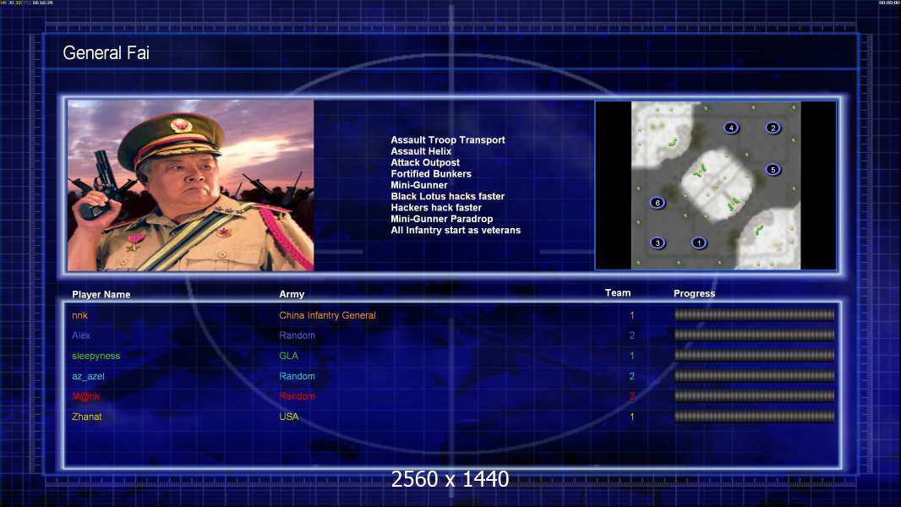This screenshot has height=507, width=901.
Task: Click player name az_azel
Action: (x=88, y=376)
